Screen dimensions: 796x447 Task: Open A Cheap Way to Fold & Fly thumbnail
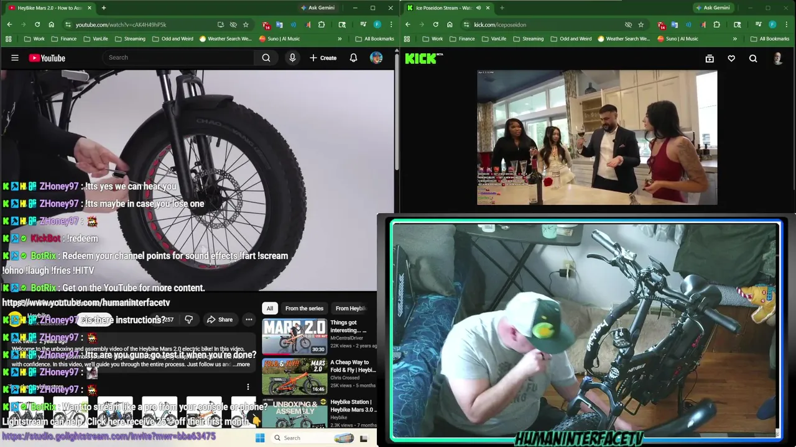(x=295, y=376)
